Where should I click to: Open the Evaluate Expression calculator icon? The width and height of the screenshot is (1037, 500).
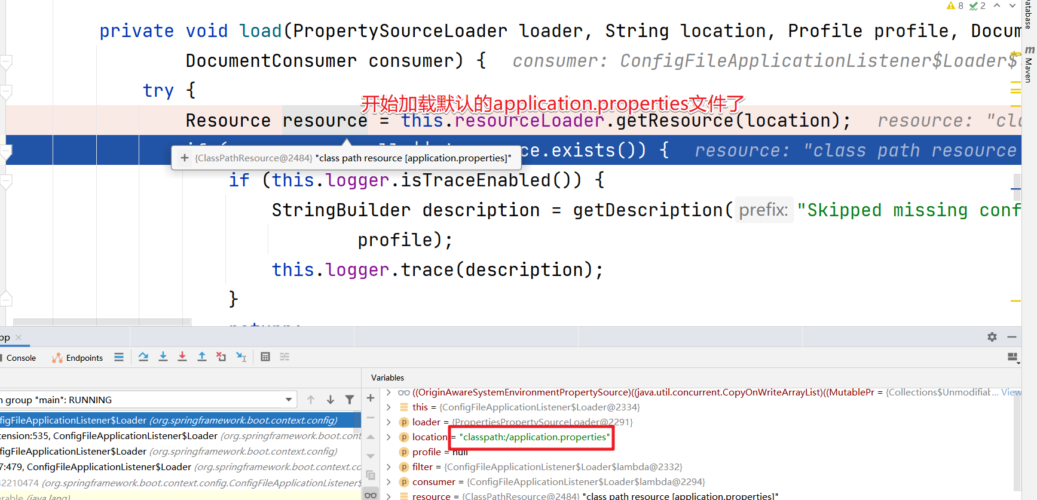(265, 357)
